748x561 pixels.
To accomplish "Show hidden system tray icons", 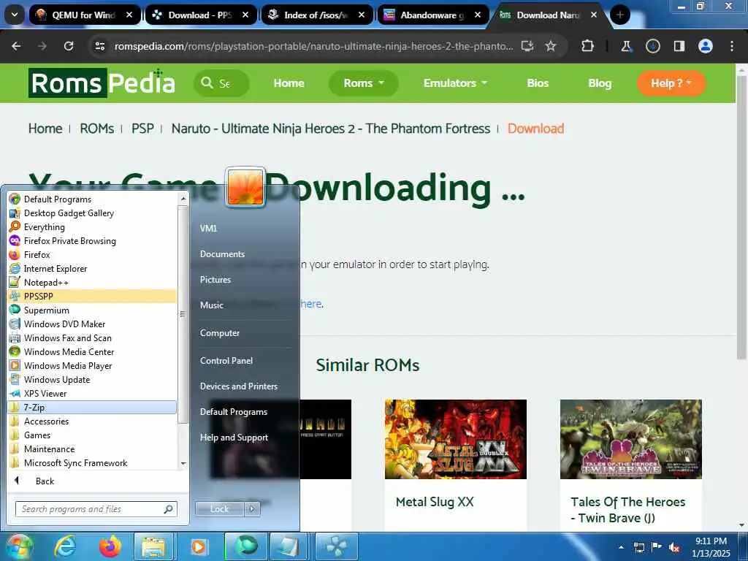I will click(x=621, y=547).
